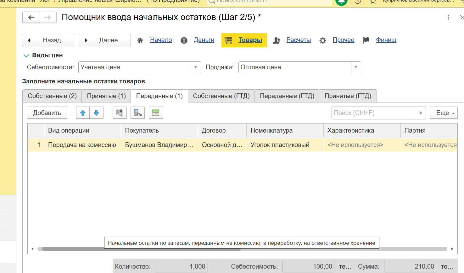Click the green table fill icon
464x273 pixels.
coord(155,113)
